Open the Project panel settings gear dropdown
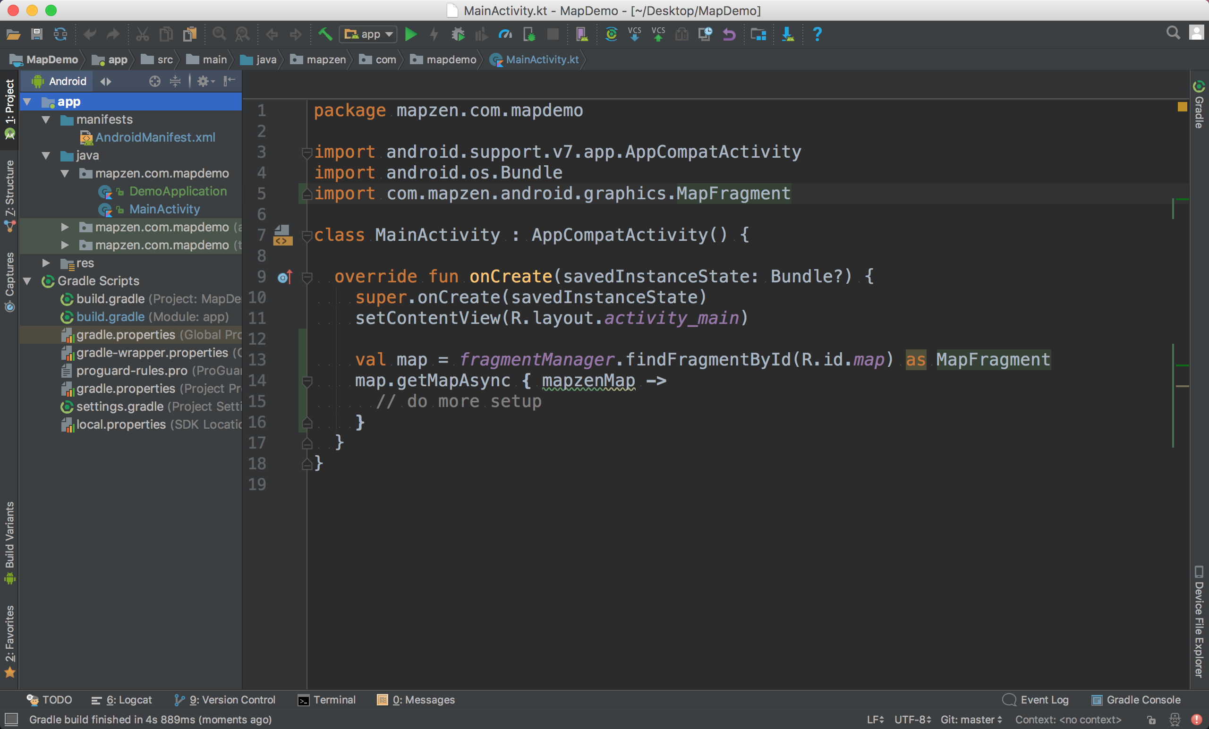1209x729 pixels. [x=205, y=81]
